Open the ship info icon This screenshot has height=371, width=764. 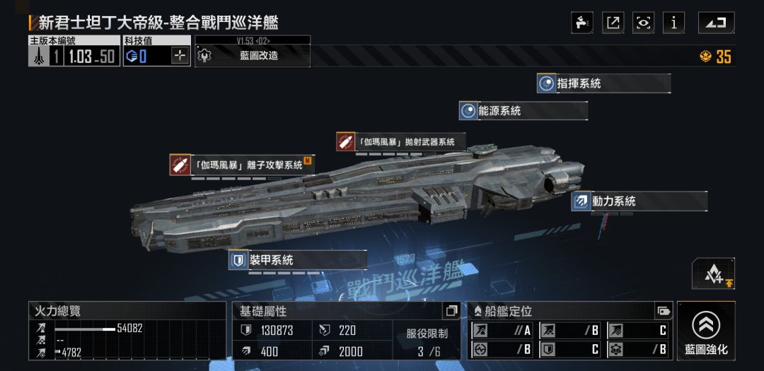[674, 23]
